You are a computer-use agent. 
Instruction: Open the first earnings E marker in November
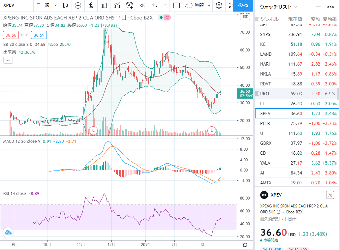click(93, 130)
